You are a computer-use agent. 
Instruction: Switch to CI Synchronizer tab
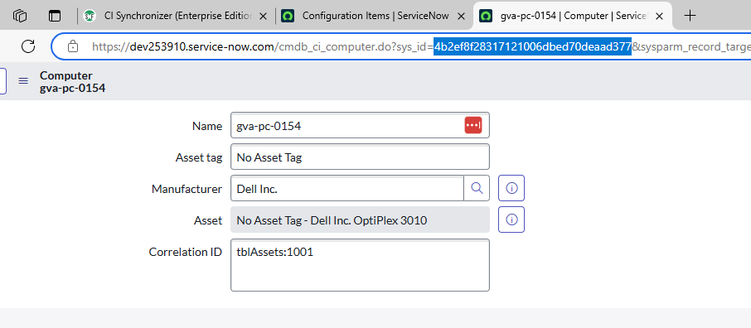pyautogui.click(x=175, y=16)
